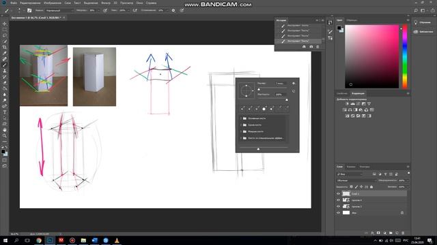Create a new layer group folder
The image size is (437, 245).
coord(391,233)
